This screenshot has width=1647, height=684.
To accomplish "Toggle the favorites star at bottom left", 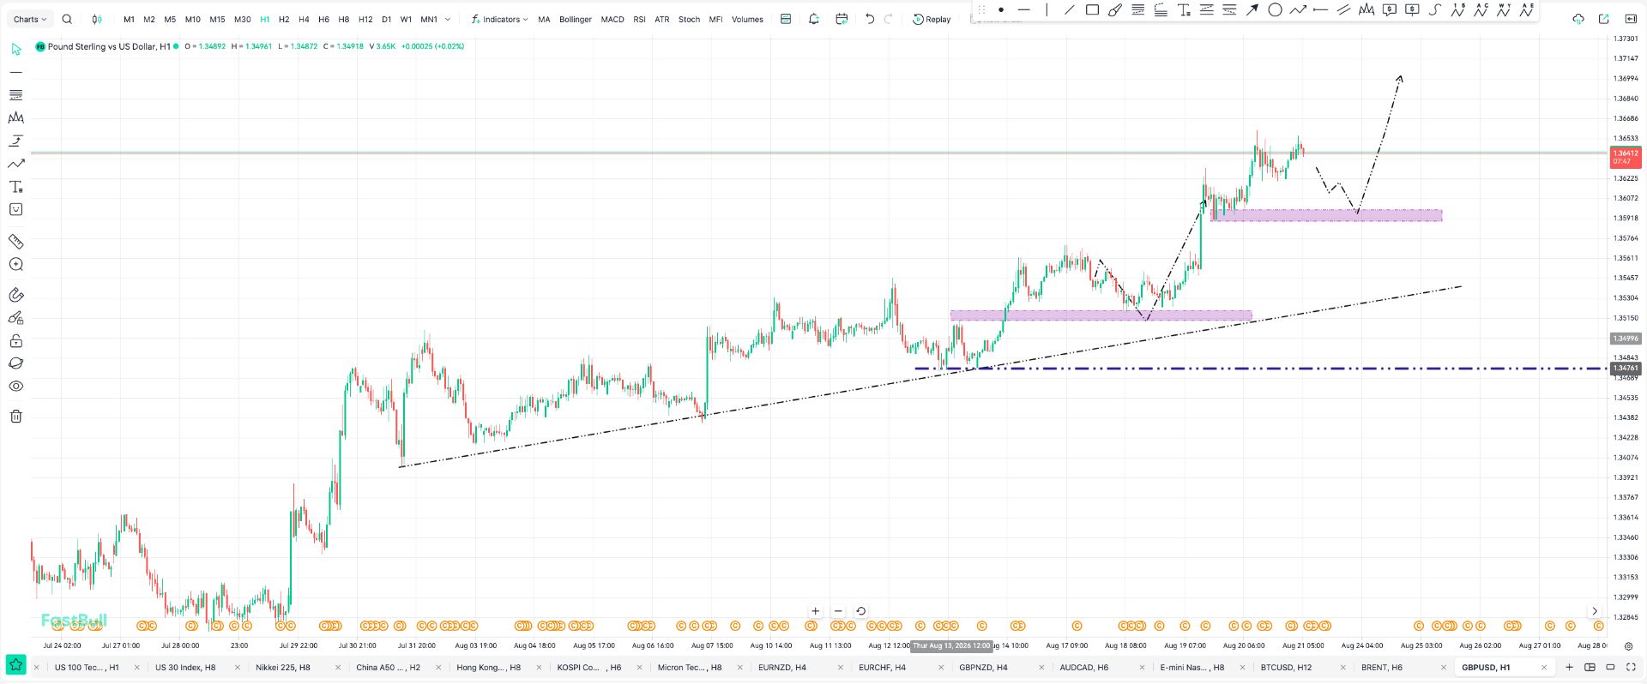I will [x=15, y=665].
